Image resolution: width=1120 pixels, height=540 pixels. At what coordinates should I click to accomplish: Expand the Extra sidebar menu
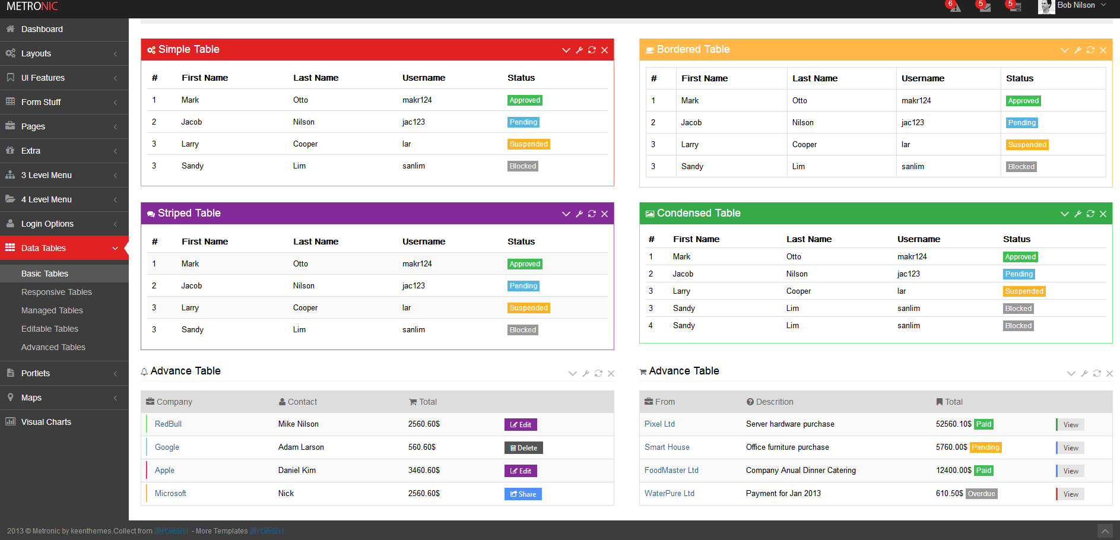click(x=64, y=151)
